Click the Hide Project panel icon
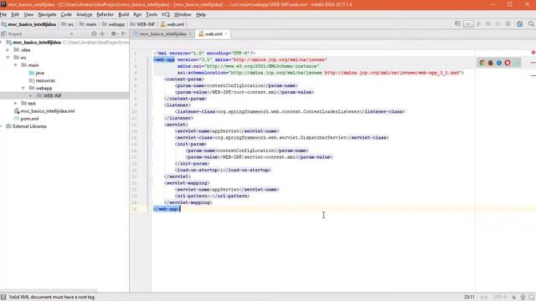Viewport: 536px width, 301px height. coord(124,33)
